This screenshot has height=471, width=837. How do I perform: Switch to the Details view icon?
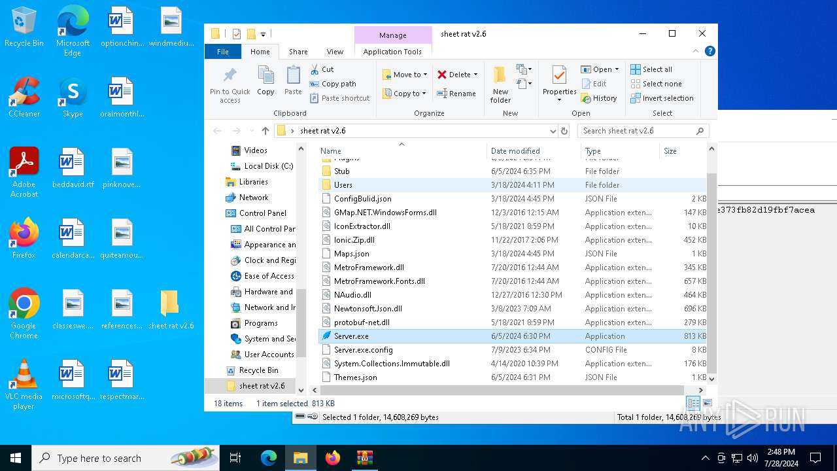[x=693, y=404]
